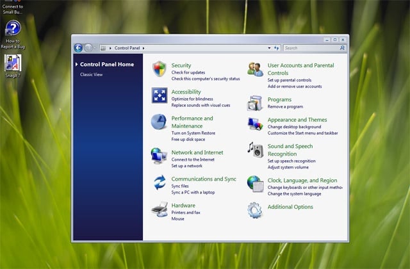Click the Clock, Language, and Region globe icon
The image size is (410, 269).
255,184
